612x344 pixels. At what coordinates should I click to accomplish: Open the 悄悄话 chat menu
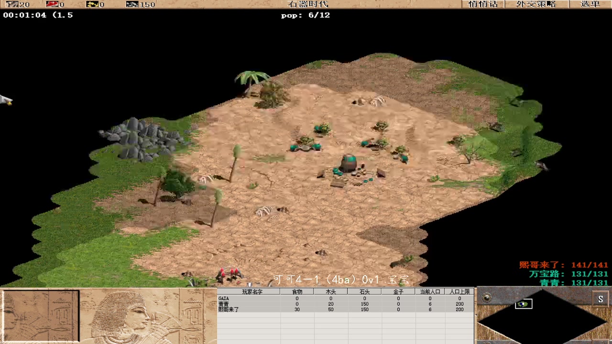coord(483,4)
